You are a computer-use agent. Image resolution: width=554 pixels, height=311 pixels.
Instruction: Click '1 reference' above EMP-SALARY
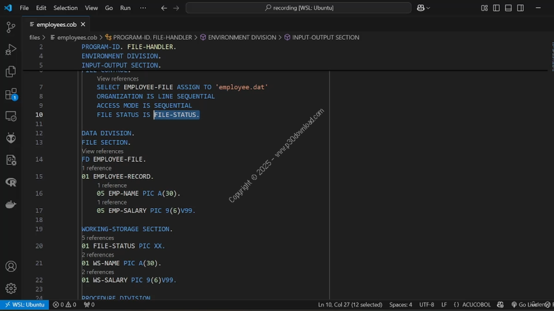click(x=112, y=202)
